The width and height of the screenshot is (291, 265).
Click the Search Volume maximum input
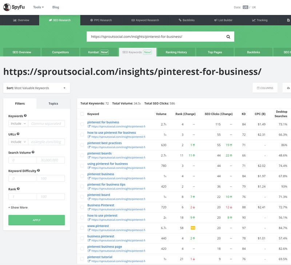[51, 160]
